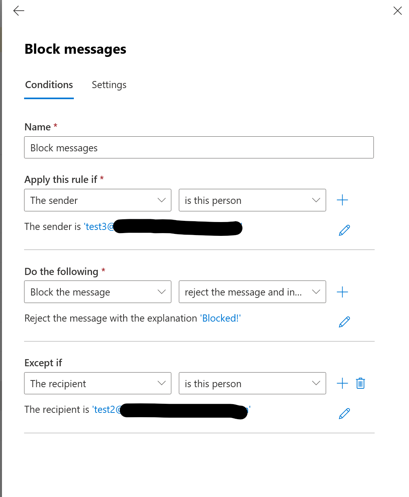409x497 pixels.
Task: Click the test3 sender address link
Action: coord(99,226)
